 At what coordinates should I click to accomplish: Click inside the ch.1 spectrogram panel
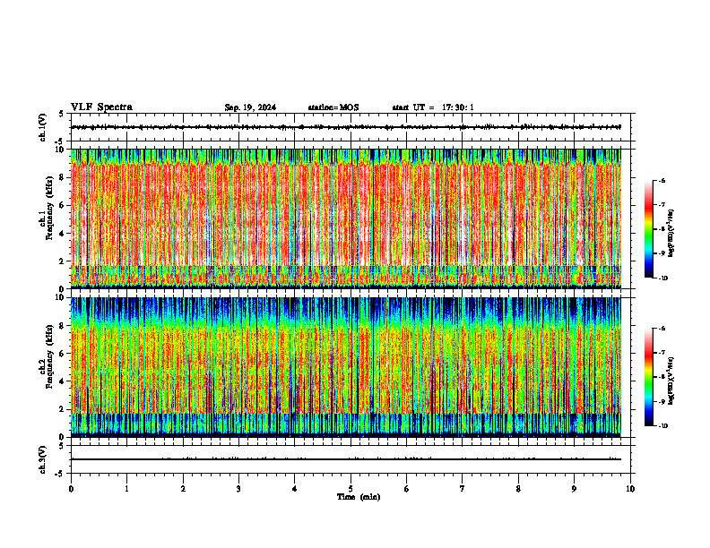click(x=346, y=218)
